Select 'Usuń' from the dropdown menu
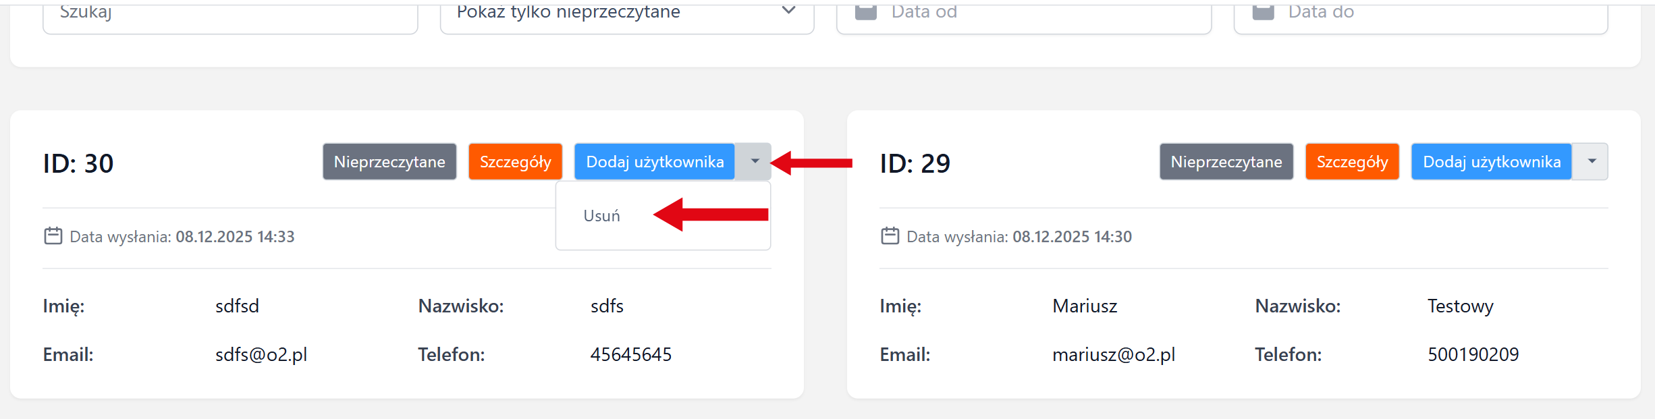The height and width of the screenshot is (419, 1655). [x=601, y=216]
